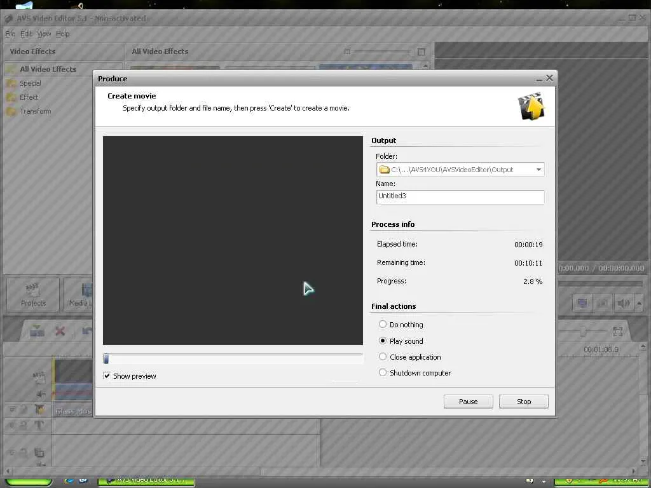Click the elapsed time value 00:00:19

tap(528, 245)
